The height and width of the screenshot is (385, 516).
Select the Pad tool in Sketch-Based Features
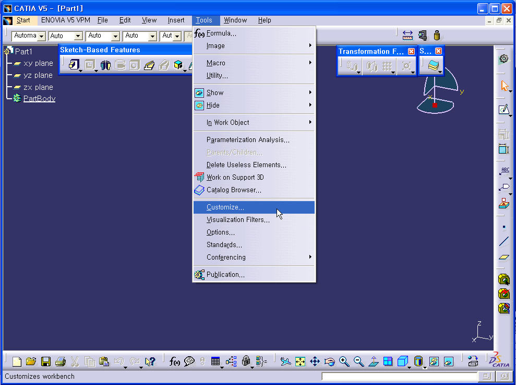pos(74,65)
